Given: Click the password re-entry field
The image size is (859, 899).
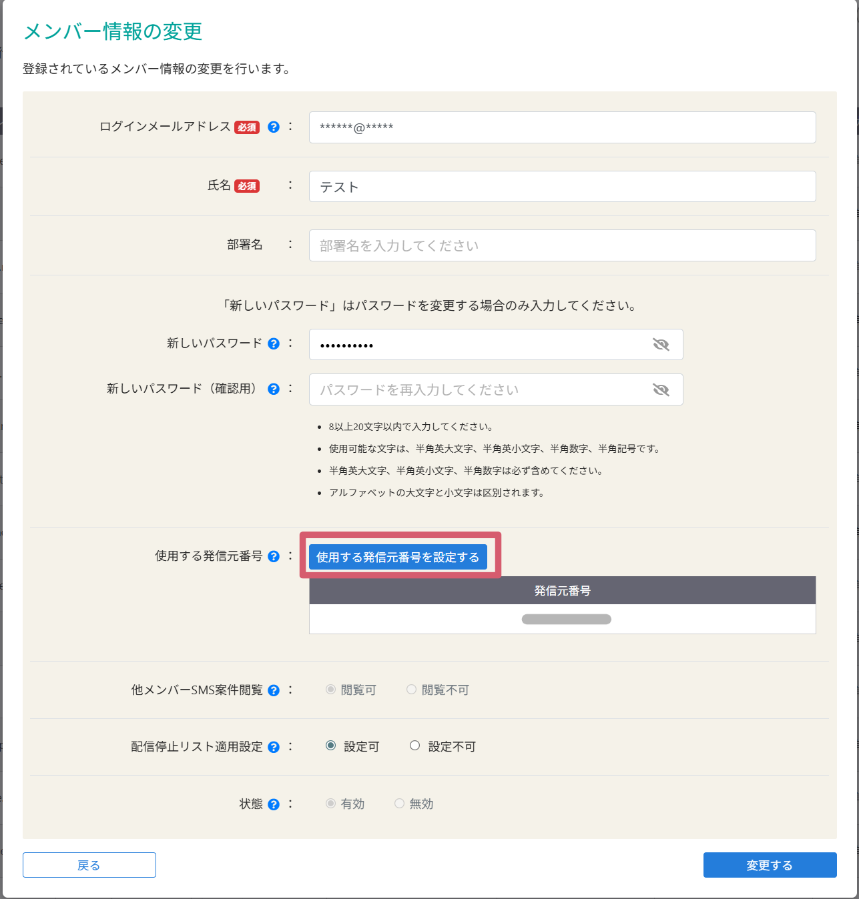Looking at the screenshot, I should click(481, 389).
